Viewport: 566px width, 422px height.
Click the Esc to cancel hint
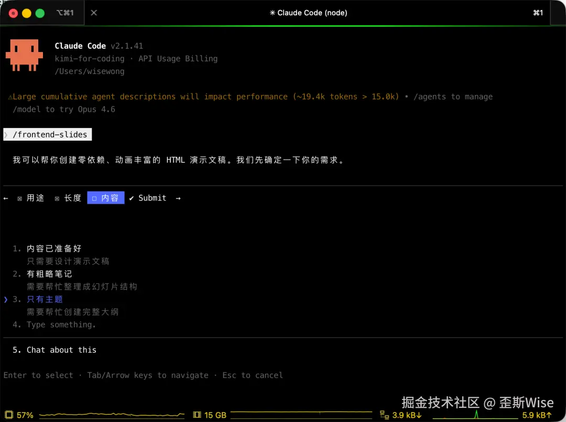coord(253,375)
